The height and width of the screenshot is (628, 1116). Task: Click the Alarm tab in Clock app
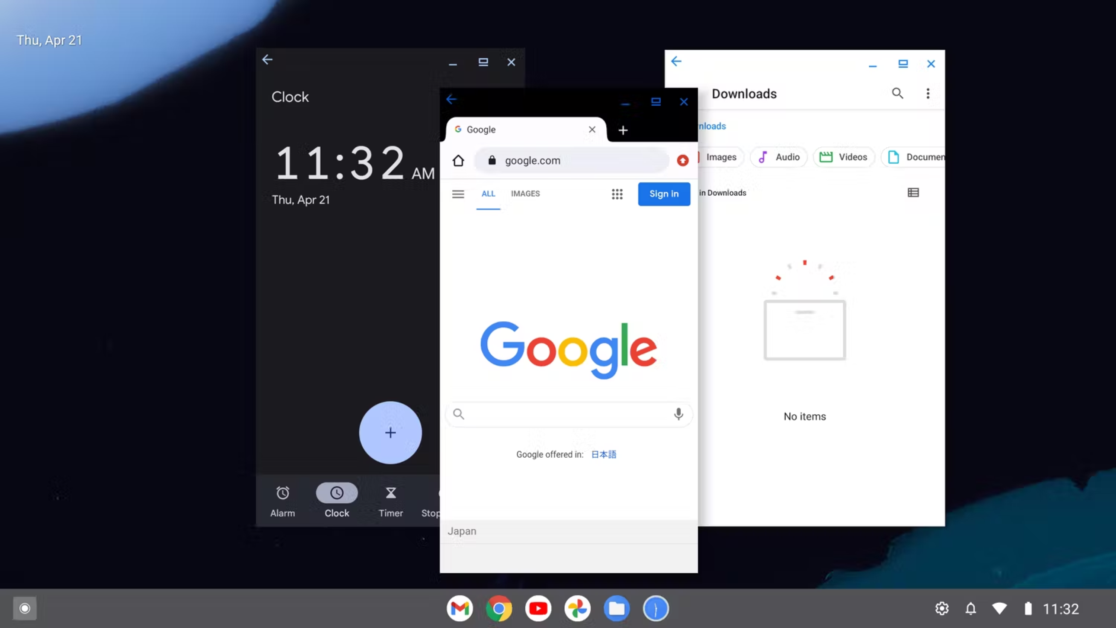click(282, 500)
